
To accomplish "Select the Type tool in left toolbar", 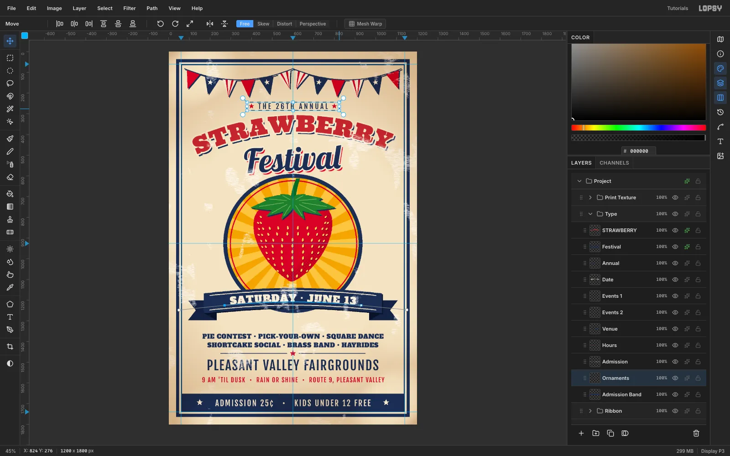I will pyautogui.click(x=10, y=317).
